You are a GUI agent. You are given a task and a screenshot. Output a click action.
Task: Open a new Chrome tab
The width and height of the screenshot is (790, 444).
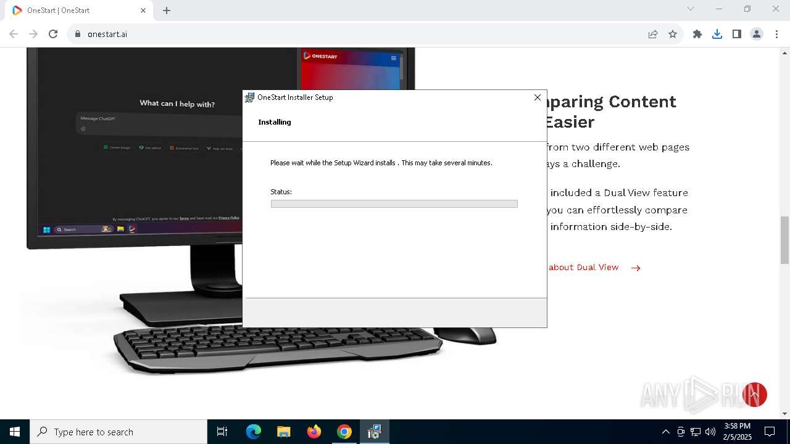tap(167, 10)
